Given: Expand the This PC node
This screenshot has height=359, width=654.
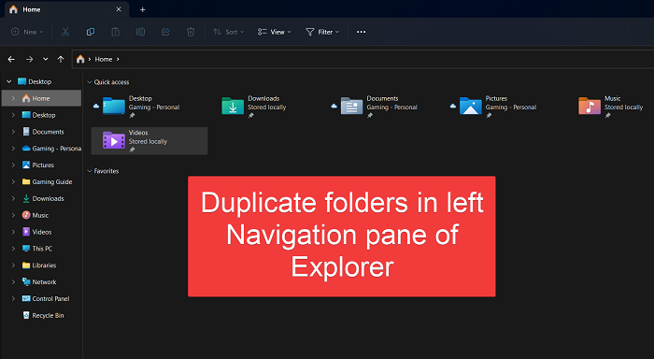Looking at the screenshot, I should (13, 249).
